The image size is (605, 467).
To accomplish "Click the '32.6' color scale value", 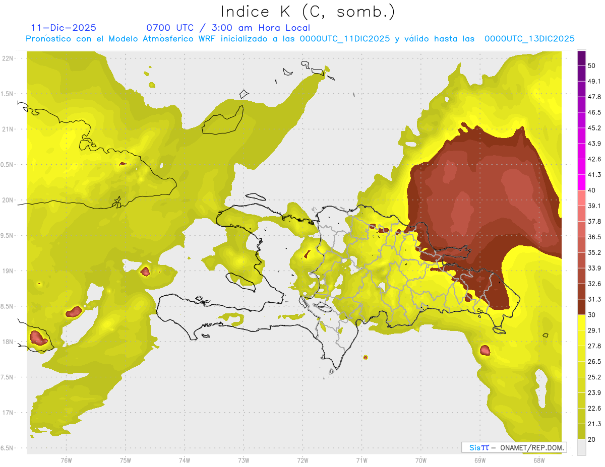I will pos(595,284).
